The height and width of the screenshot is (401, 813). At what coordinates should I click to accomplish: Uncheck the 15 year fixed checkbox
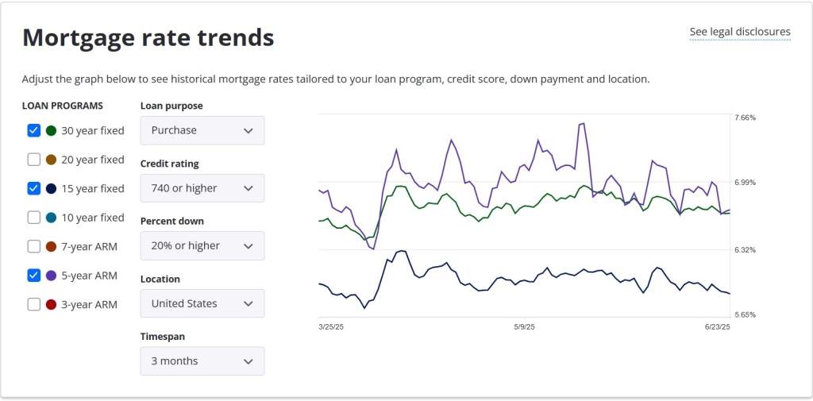coord(33,188)
